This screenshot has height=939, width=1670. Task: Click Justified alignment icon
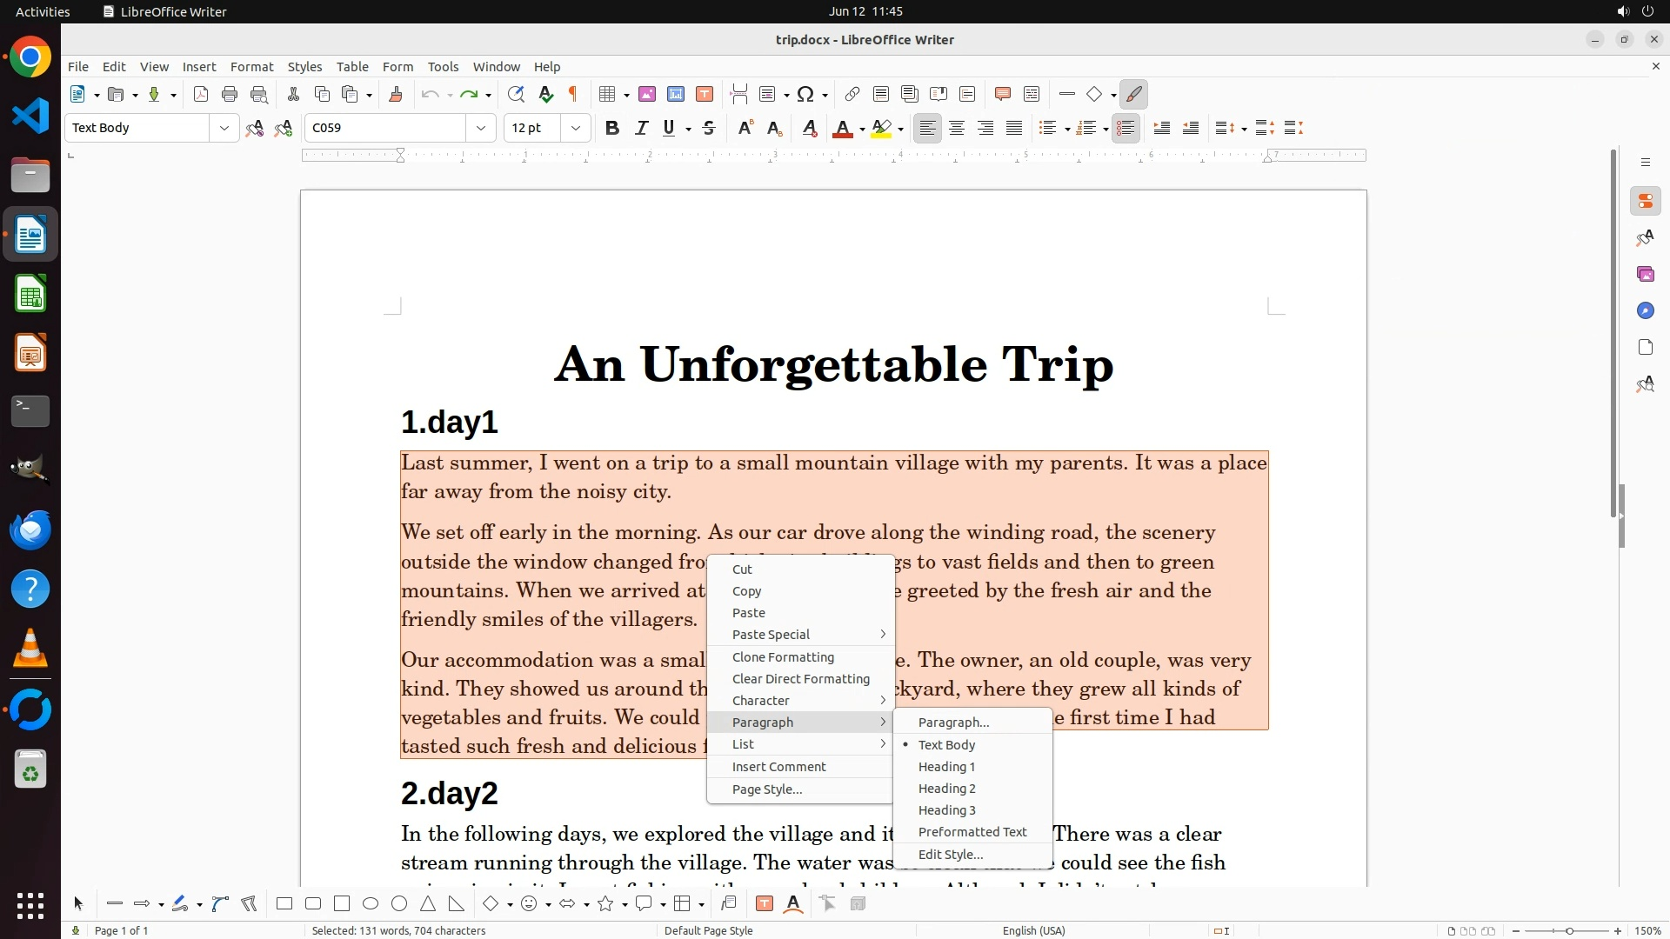click(x=1014, y=128)
